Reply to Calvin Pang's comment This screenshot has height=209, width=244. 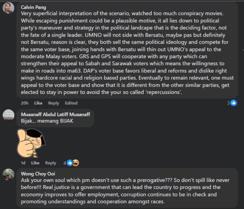point(53,103)
